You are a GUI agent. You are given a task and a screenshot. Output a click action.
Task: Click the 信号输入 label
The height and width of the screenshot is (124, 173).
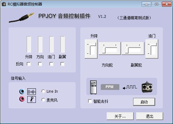click(x=18, y=78)
